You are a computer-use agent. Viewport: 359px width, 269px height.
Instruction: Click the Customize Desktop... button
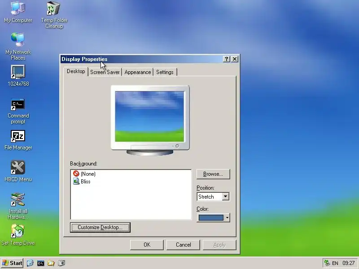[x=100, y=227]
